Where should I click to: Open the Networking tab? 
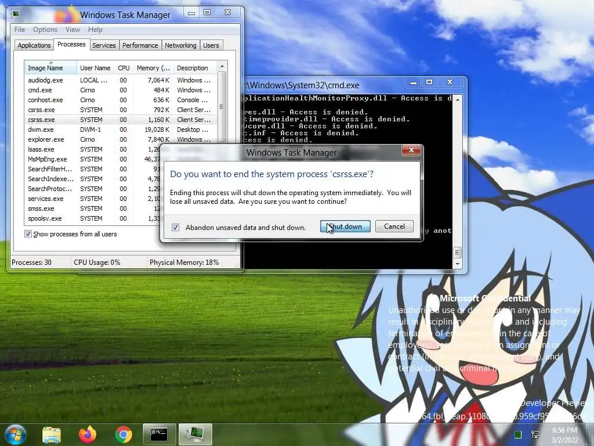coord(180,45)
